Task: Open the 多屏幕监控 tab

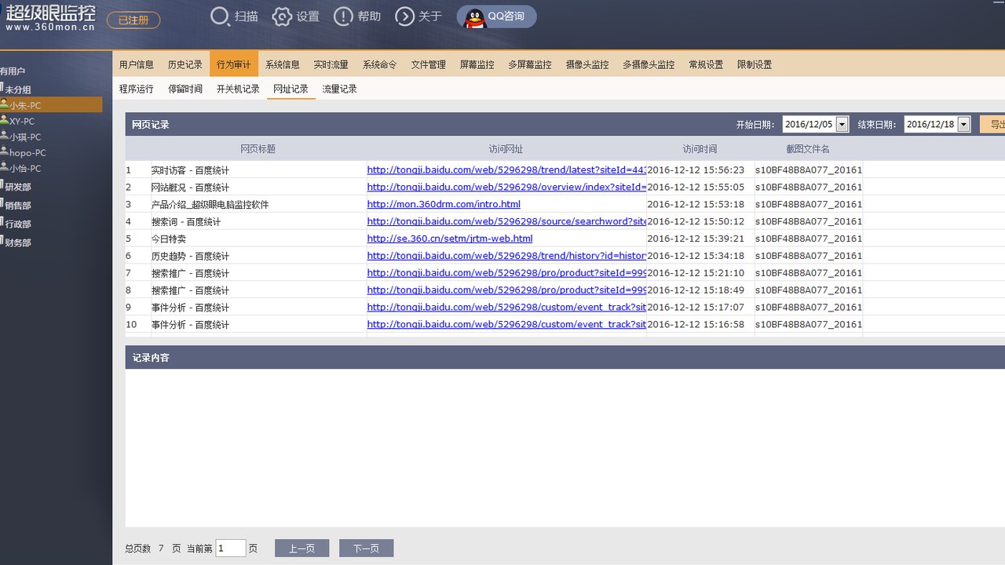Action: 530,64
